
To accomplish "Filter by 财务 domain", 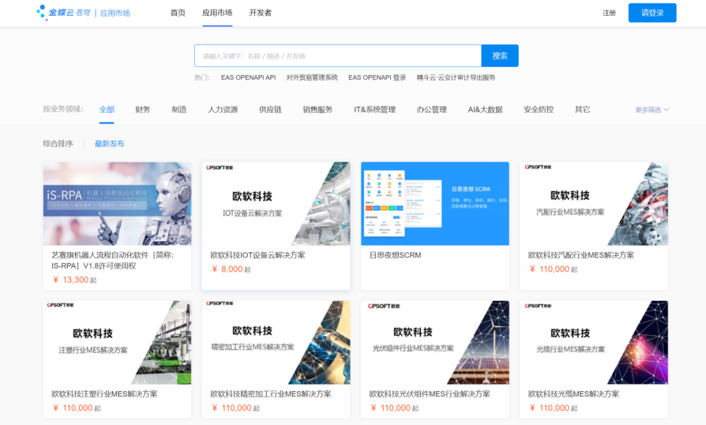I will (143, 109).
